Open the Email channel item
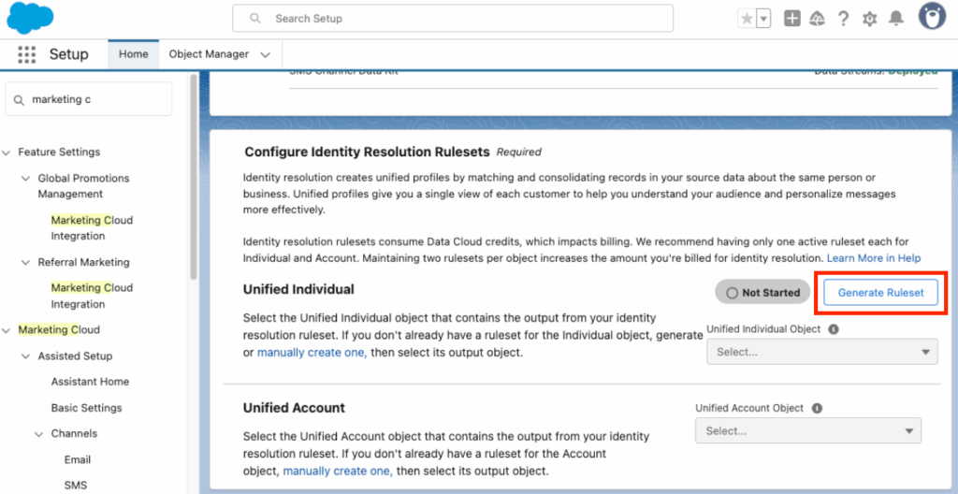This screenshot has width=958, height=494. (78, 459)
